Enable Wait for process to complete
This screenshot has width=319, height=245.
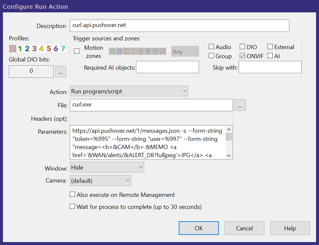pyautogui.click(x=72, y=207)
